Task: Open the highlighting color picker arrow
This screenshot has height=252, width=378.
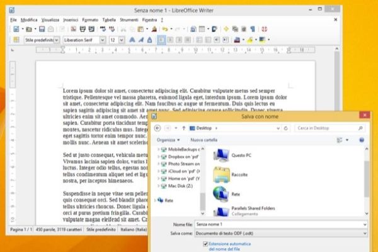Action: click(256, 40)
